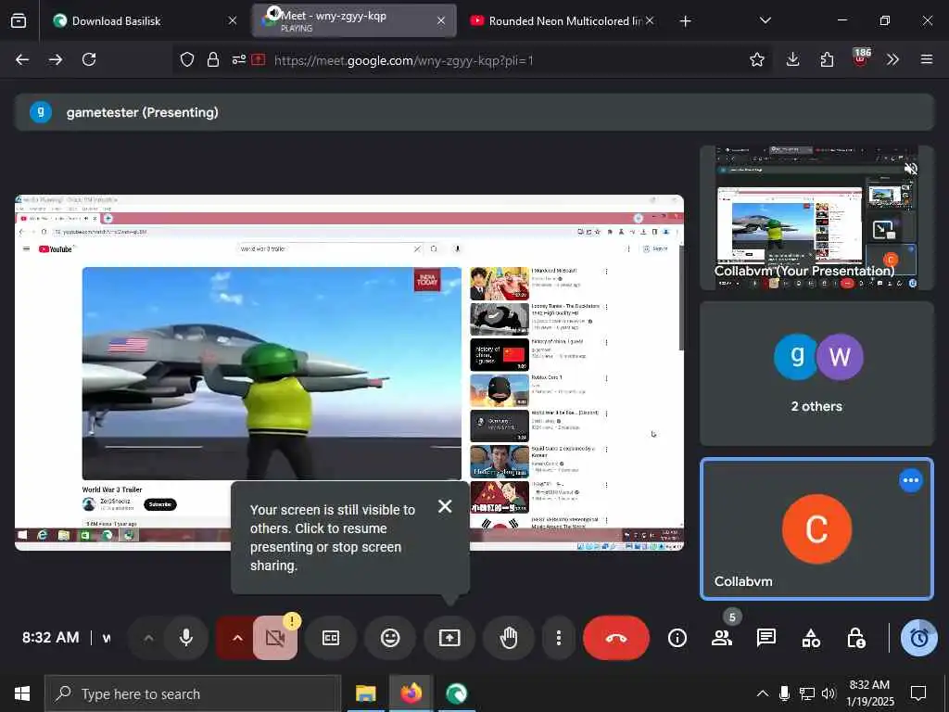
Task: Open the taskbar clock and date
Action: (x=869, y=693)
